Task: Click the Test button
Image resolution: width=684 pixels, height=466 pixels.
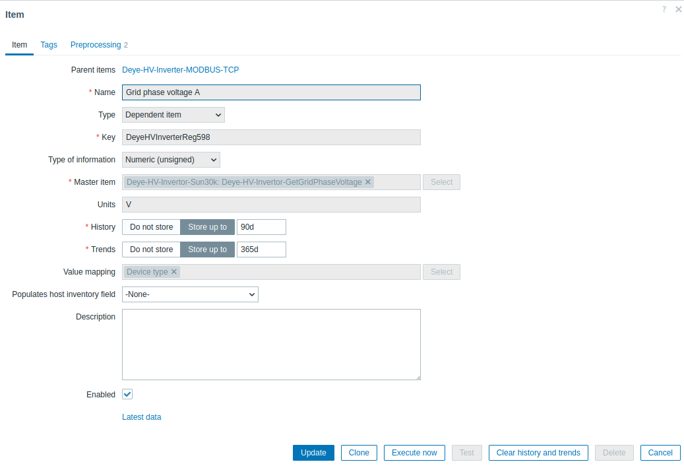Action: coord(467,453)
